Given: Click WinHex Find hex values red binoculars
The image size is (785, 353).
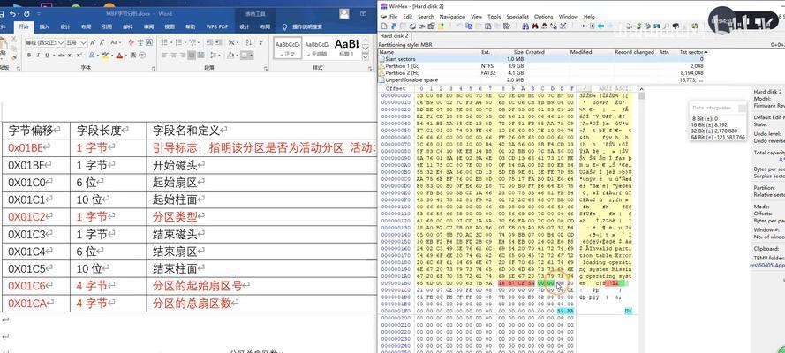Looking at the screenshot, I should pyautogui.click(x=535, y=26).
